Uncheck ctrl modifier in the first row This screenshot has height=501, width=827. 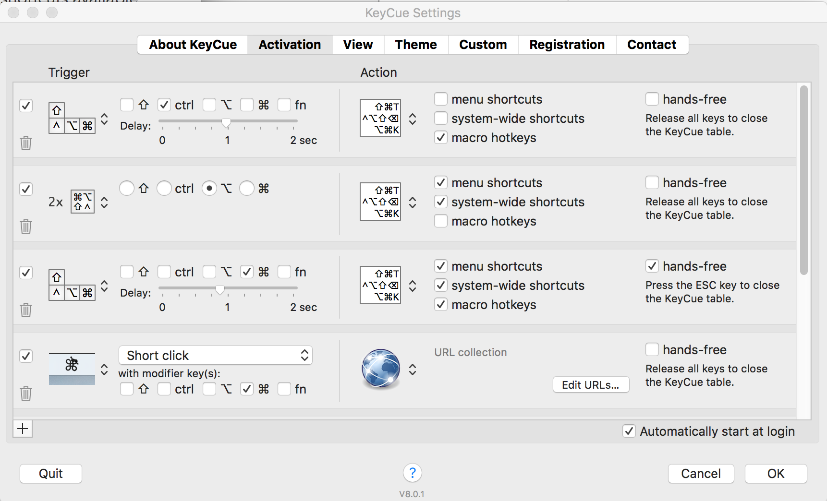(x=164, y=105)
